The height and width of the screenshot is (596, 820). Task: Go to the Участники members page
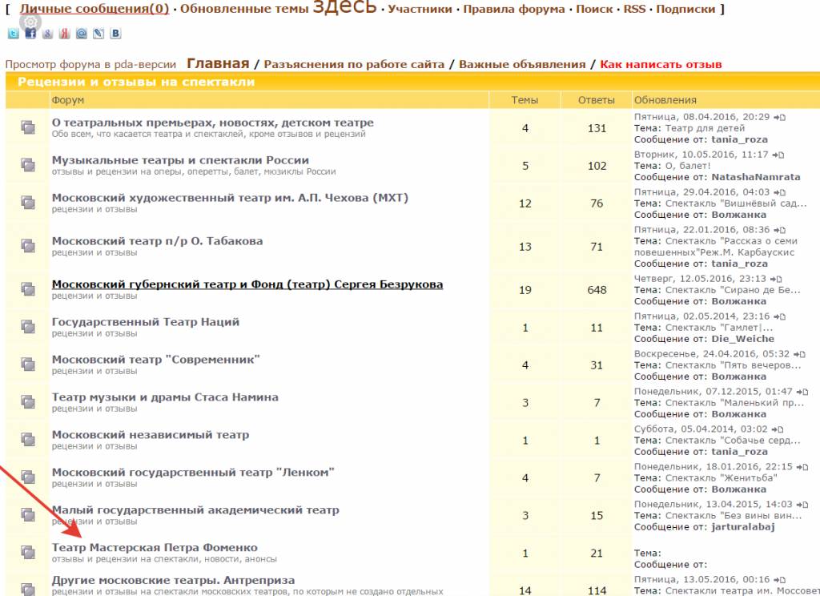tap(420, 9)
